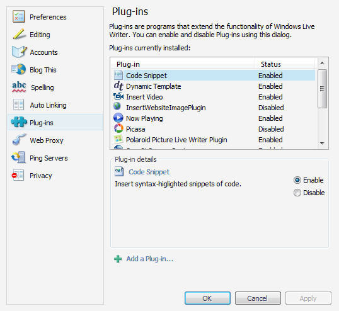Click the Privacy blocked document icon
This screenshot has width=339, height=311.
pos(18,175)
